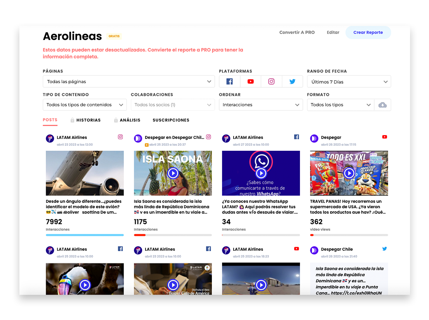Open the Rango de Fecha dropdown
The image size is (429, 320).
(x=349, y=82)
